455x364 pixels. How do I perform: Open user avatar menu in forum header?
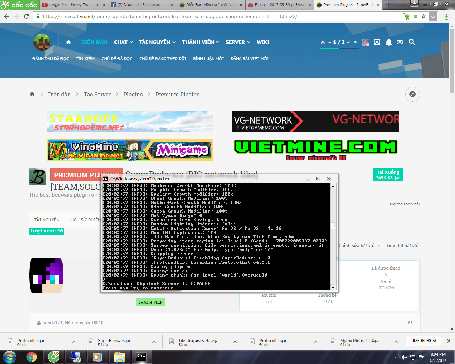pyautogui.click(x=365, y=42)
